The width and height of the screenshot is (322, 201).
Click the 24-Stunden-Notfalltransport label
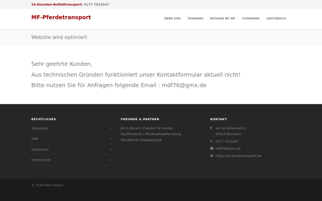coord(57,4)
